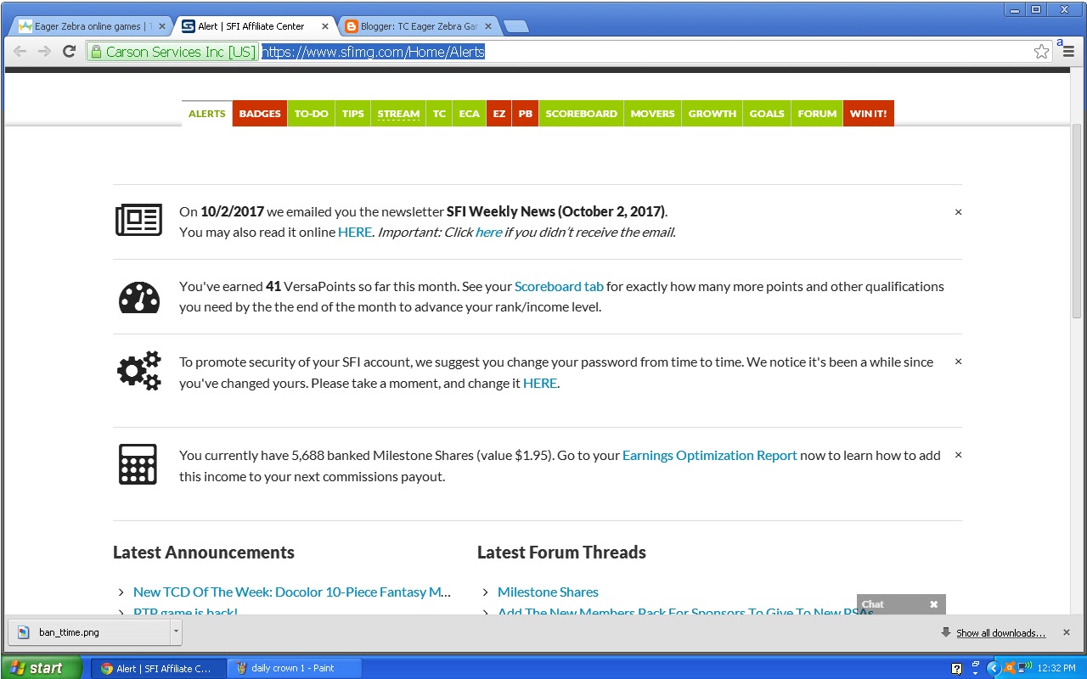This screenshot has height=679, width=1087.
Task: Click the browser forward arrow
Action: pos(44,52)
